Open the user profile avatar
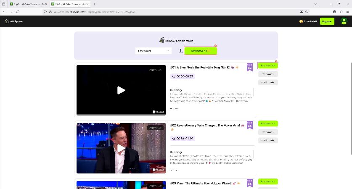The width and height of the screenshot is (352, 189). (x=344, y=21)
